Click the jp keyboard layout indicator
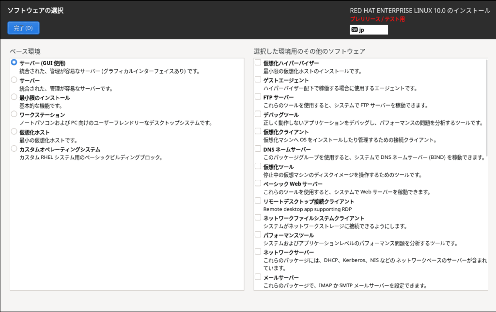This screenshot has width=496, height=312. click(369, 30)
